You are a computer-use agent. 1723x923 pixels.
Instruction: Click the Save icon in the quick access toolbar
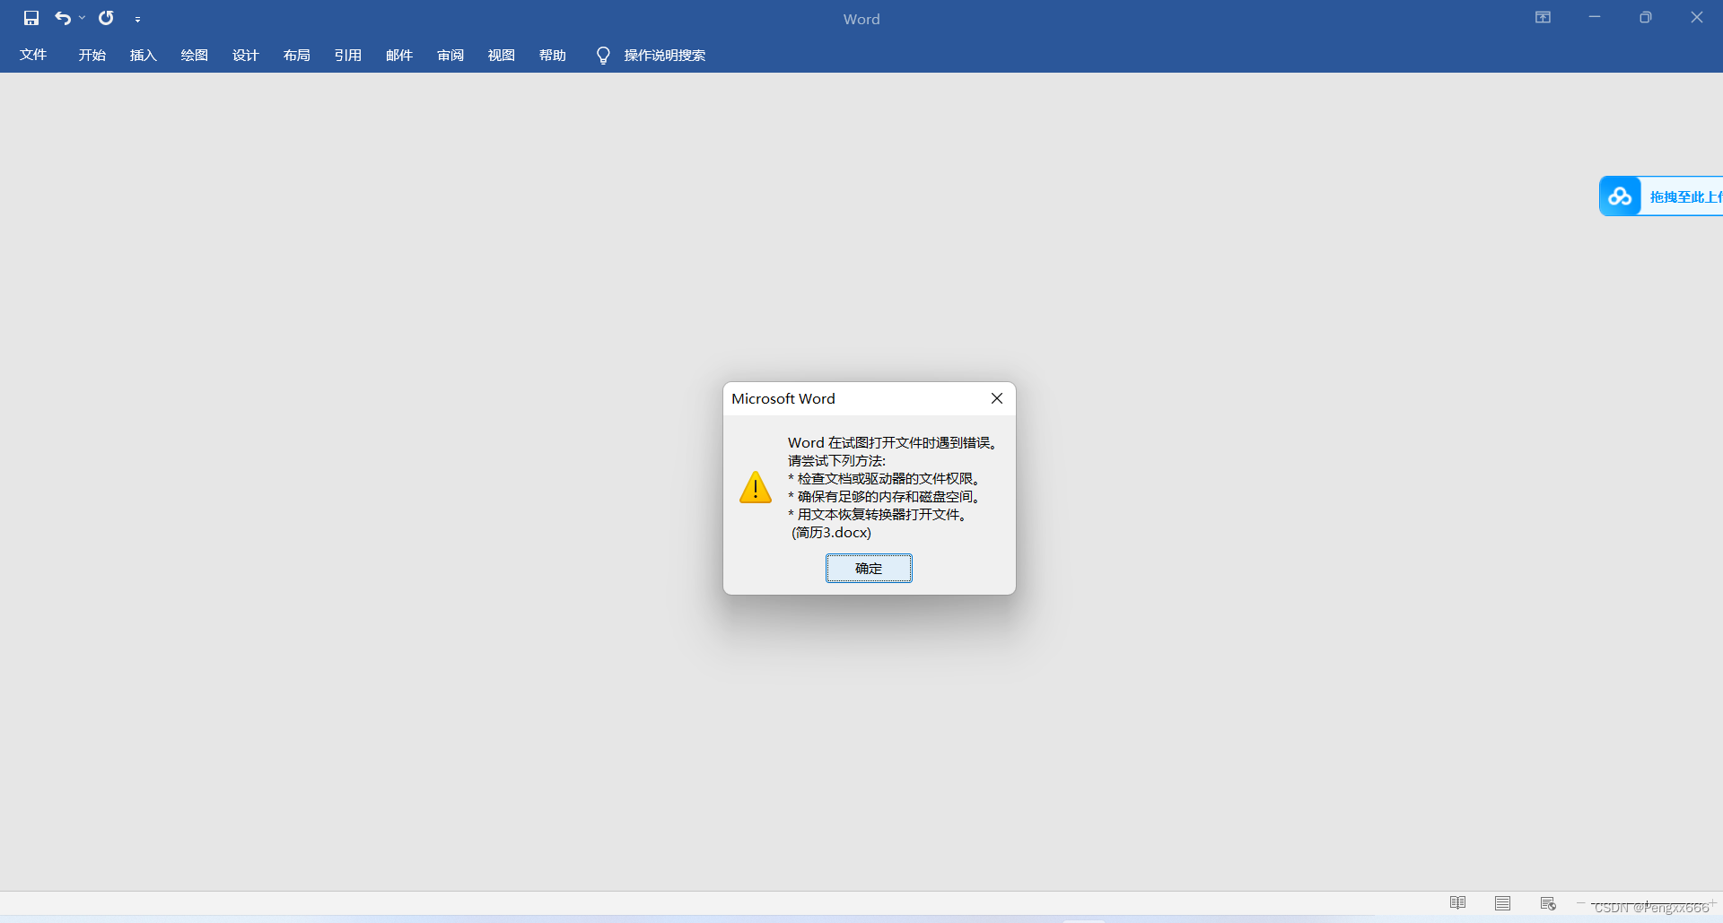[31, 18]
